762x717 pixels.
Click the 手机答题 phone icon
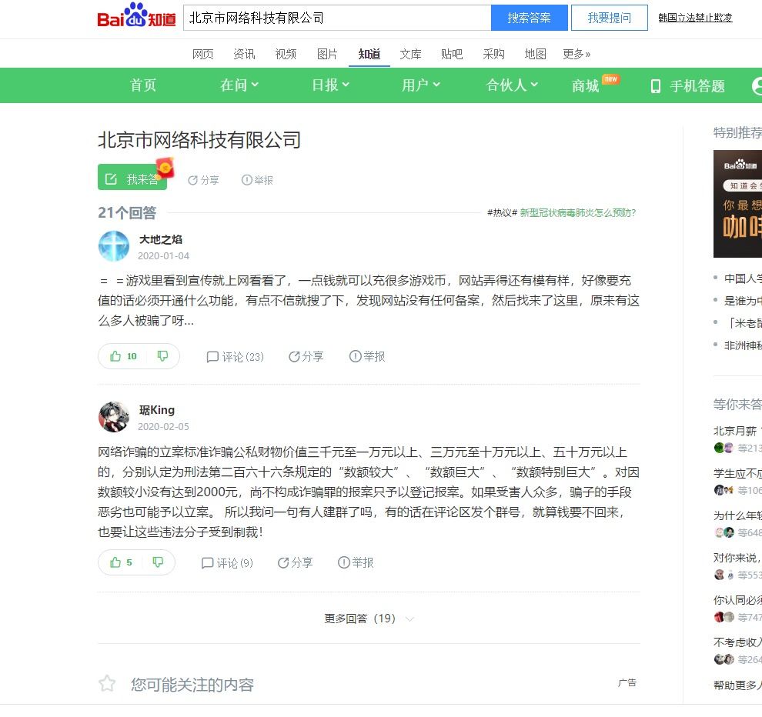point(656,86)
